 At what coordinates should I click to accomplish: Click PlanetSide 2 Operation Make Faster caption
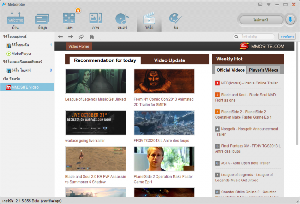click(163, 179)
